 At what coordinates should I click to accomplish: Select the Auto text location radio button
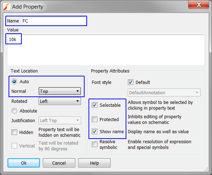[14, 82]
